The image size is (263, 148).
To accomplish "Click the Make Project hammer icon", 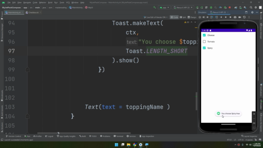I will [x=155, y=7].
